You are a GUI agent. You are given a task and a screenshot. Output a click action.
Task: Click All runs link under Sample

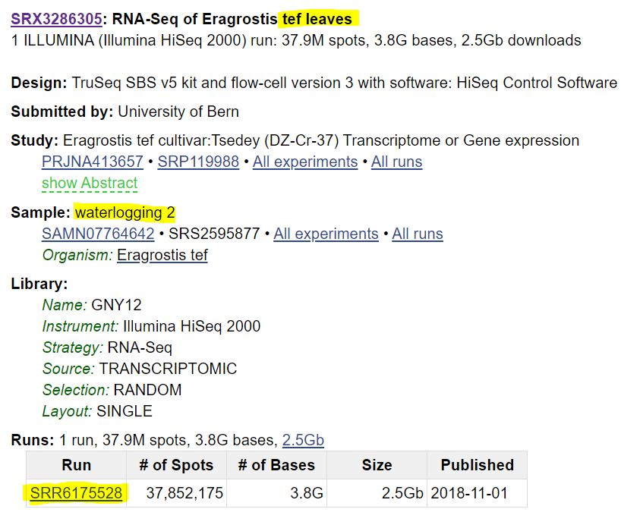pyautogui.click(x=418, y=234)
